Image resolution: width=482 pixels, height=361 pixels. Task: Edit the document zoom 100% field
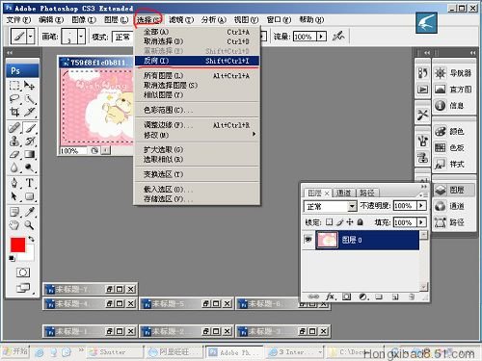pyautogui.click(x=72, y=150)
